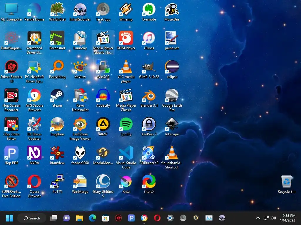Select the iTop PDF desktop shortcut

click(11, 153)
